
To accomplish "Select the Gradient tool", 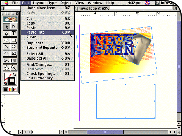I will tap(14, 61).
